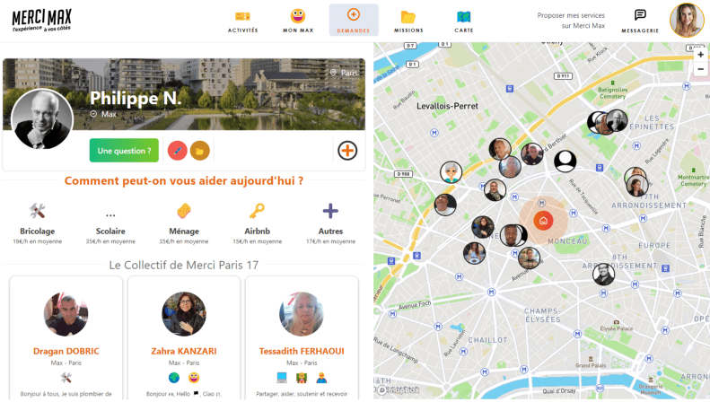Click the generic silhouette avatar map marker

point(565,161)
